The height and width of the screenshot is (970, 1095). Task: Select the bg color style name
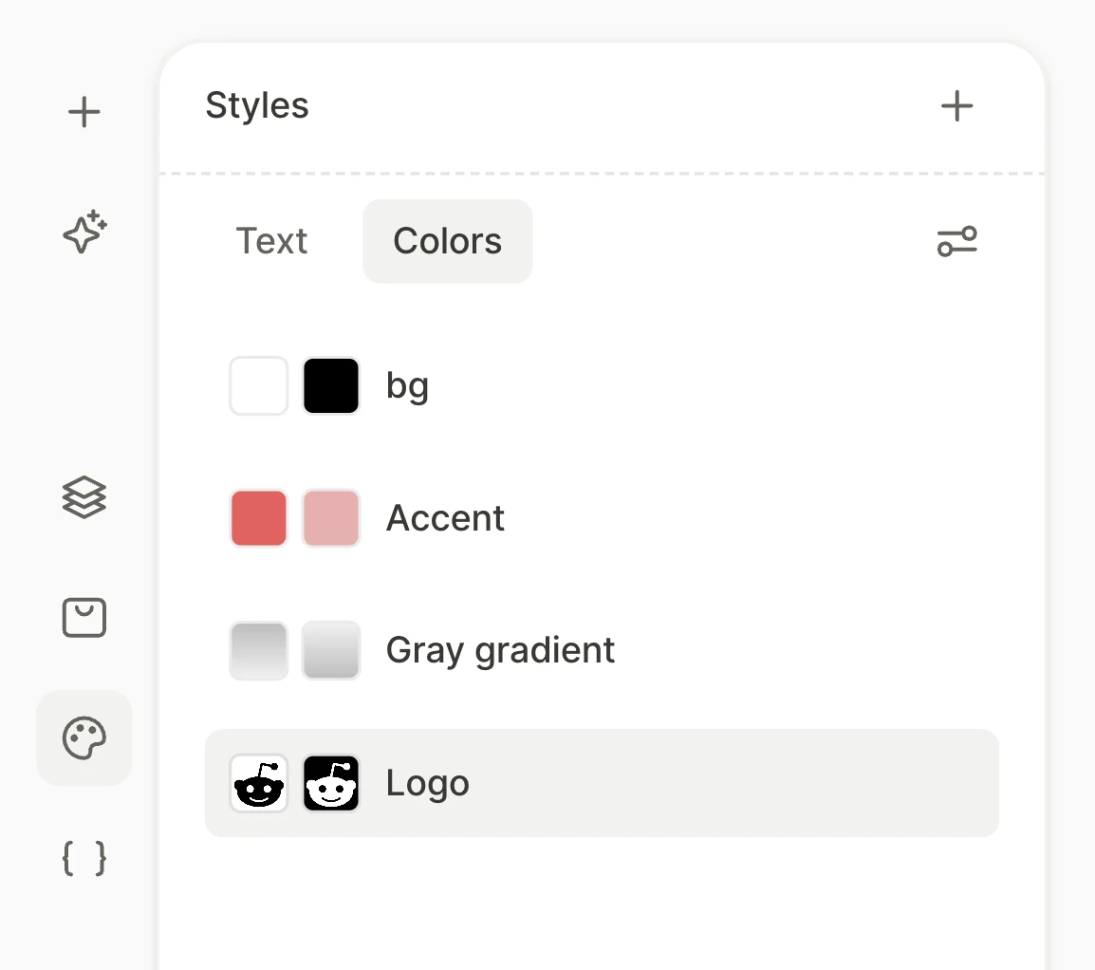(x=408, y=386)
